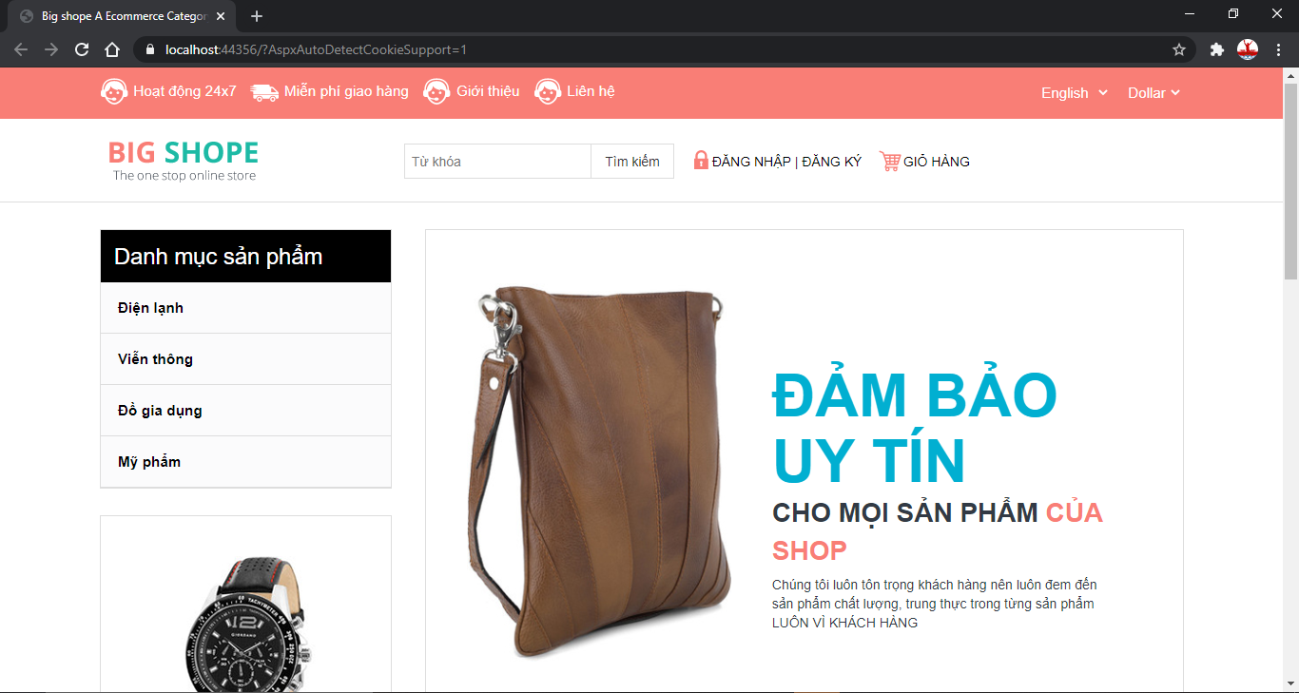
Task: Open the Chrome three-dot menu
Action: click(x=1279, y=49)
